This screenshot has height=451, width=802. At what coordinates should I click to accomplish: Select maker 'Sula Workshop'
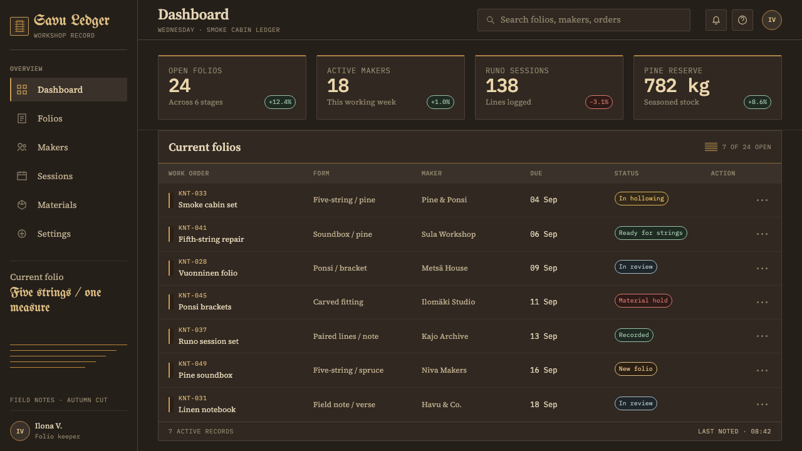(449, 234)
